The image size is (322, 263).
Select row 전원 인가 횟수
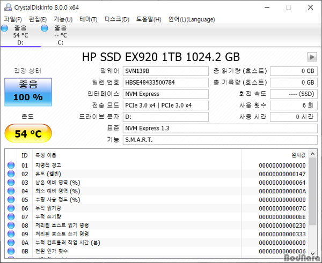[157, 251]
